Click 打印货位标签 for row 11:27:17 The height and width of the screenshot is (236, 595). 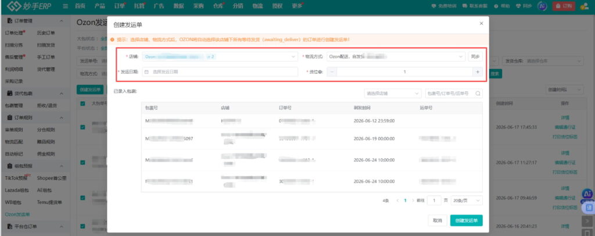pos(565,172)
